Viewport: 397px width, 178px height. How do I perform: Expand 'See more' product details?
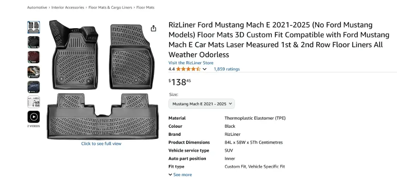[180, 175]
